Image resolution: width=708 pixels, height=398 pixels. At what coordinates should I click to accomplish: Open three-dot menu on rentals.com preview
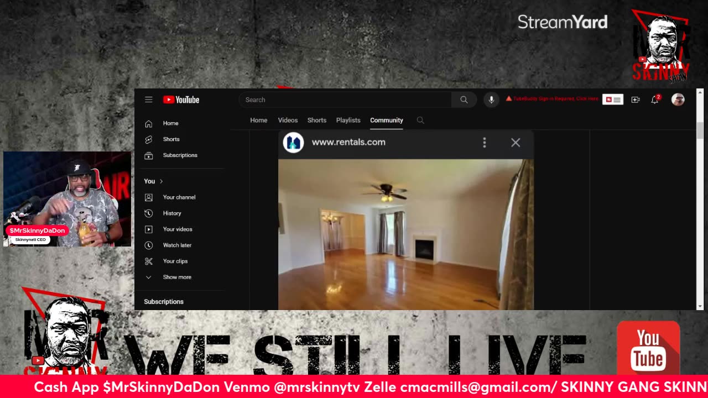pos(485,143)
